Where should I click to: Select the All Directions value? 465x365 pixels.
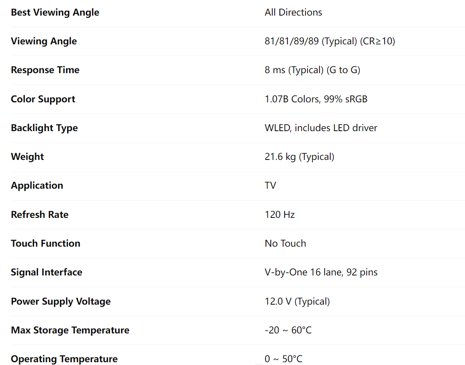click(x=293, y=12)
